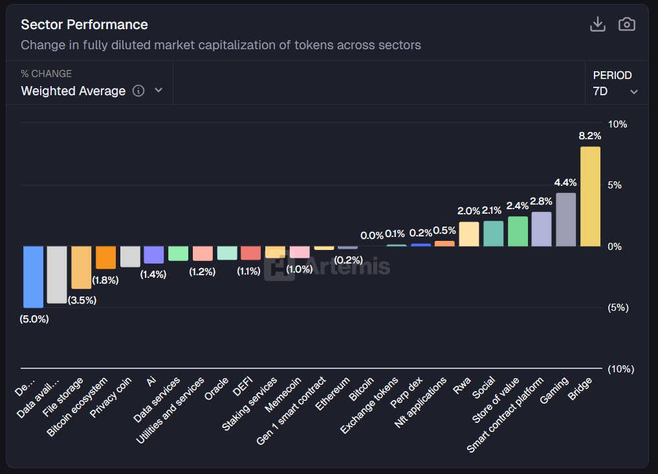Select the yellow Bridge bar at 8.2%
Viewport: 658px width, 474px height.
pos(590,197)
